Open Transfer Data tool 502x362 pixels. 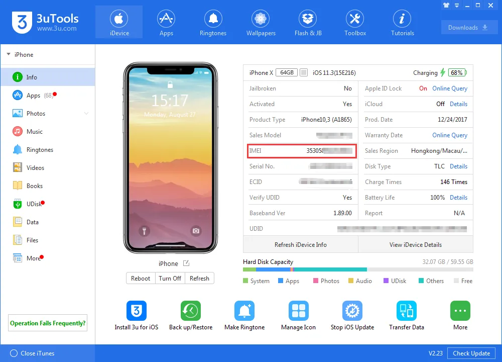(406, 310)
